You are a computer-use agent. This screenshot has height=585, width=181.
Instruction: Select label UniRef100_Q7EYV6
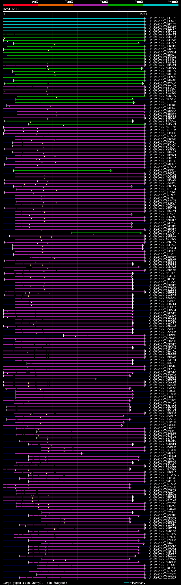(162, 223)
